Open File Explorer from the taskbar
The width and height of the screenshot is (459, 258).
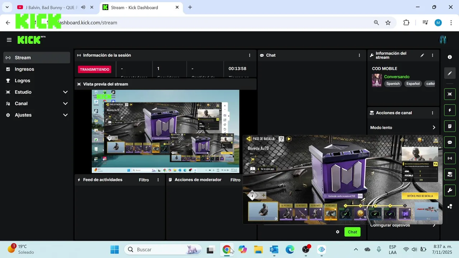point(259,249)
